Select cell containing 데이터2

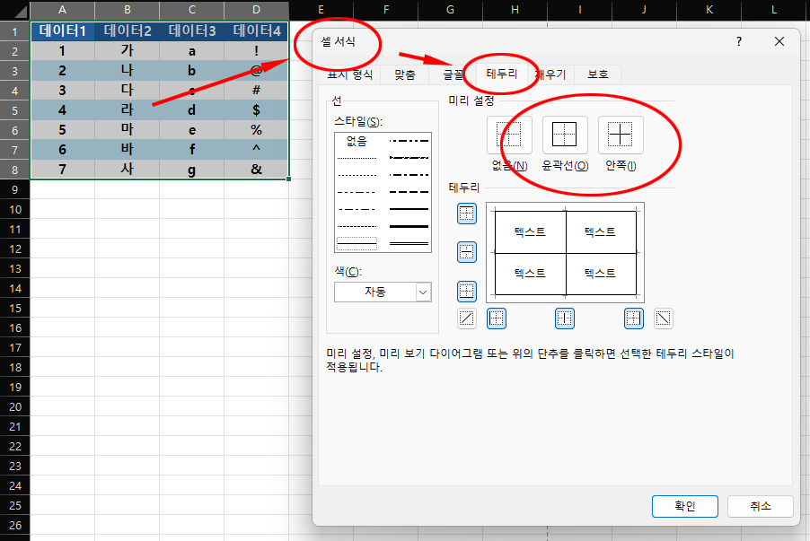point(128,31)
